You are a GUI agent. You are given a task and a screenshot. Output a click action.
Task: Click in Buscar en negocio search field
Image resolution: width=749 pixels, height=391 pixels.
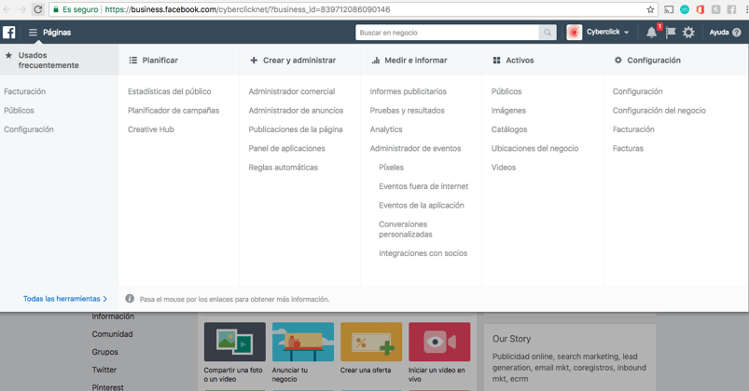(x=447, y=33)
